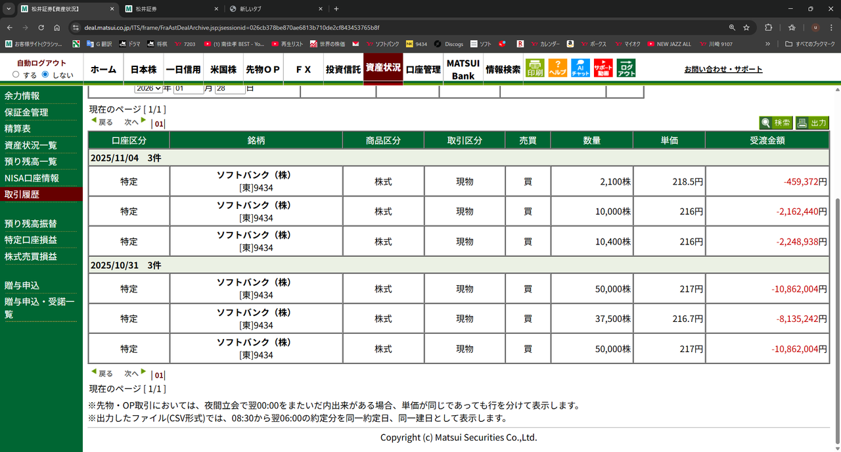This screenshot has height=452, width=841.
Task: Open 特定口座損益 in the sidebar
Action: [31, 240]
